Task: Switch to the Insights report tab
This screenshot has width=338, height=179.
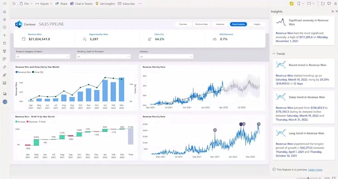Action: [x=257, y=24]
